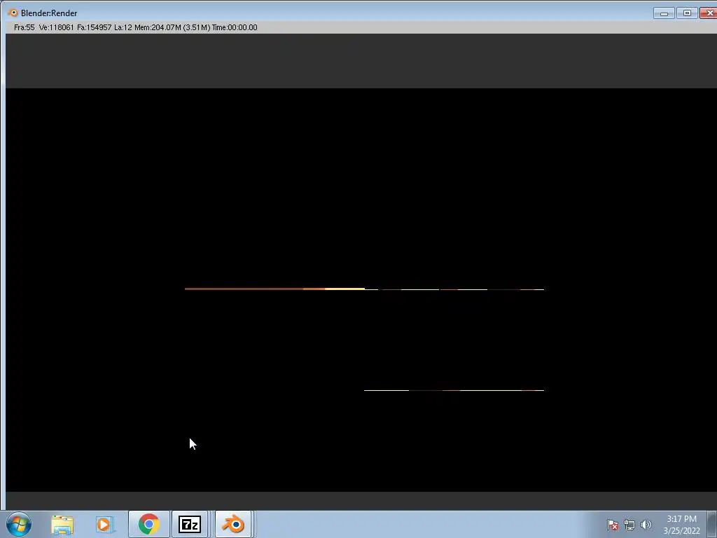This screenshot has width=717, height=538.
Task: Click the Blender:Render window title
Action: pos(49,13)
